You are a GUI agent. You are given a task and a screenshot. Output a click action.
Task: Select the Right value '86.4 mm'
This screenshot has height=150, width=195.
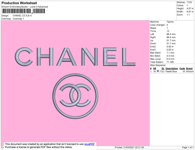(171, 37)
